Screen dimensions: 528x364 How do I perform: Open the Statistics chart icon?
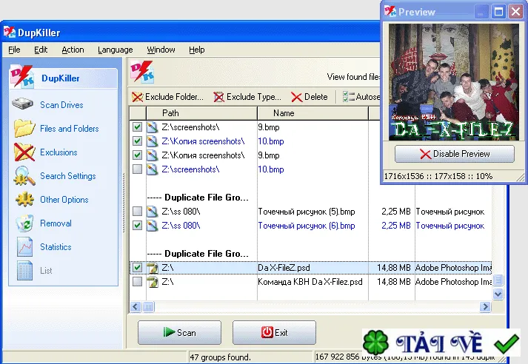pyautogui.click(x=24, y=246)
